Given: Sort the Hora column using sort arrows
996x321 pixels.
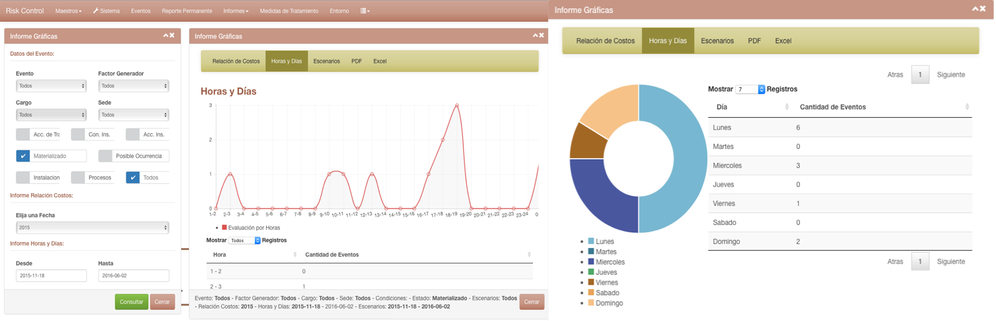Looking at the screenshot, I should click(x=295, y=255).
